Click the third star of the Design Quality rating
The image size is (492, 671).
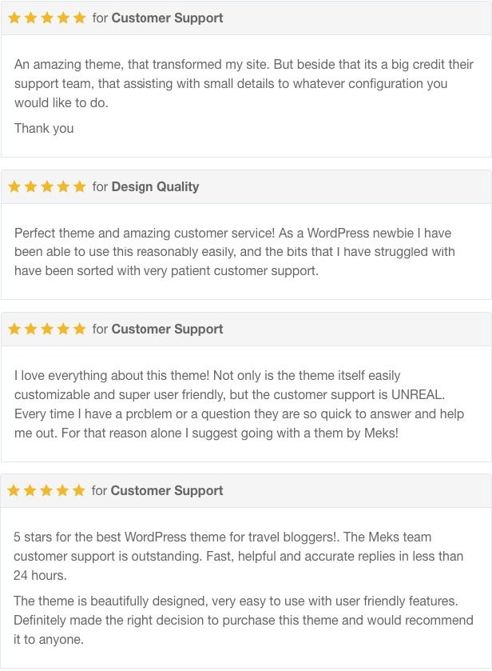click(x=47, y=186)
